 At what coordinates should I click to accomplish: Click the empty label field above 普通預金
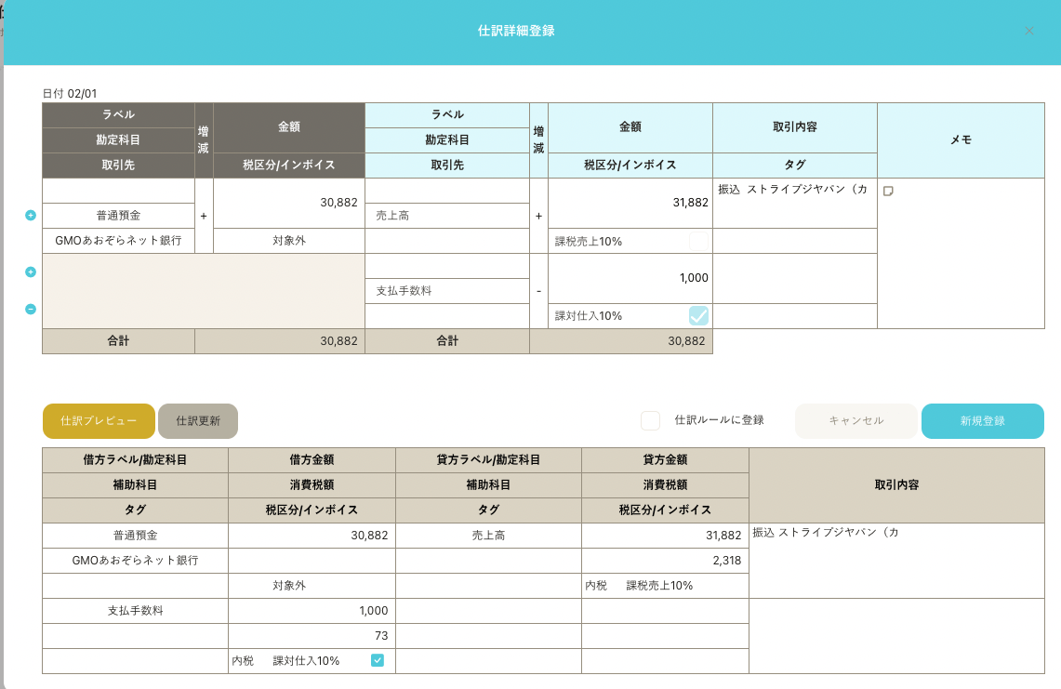[x=118, y=191]
